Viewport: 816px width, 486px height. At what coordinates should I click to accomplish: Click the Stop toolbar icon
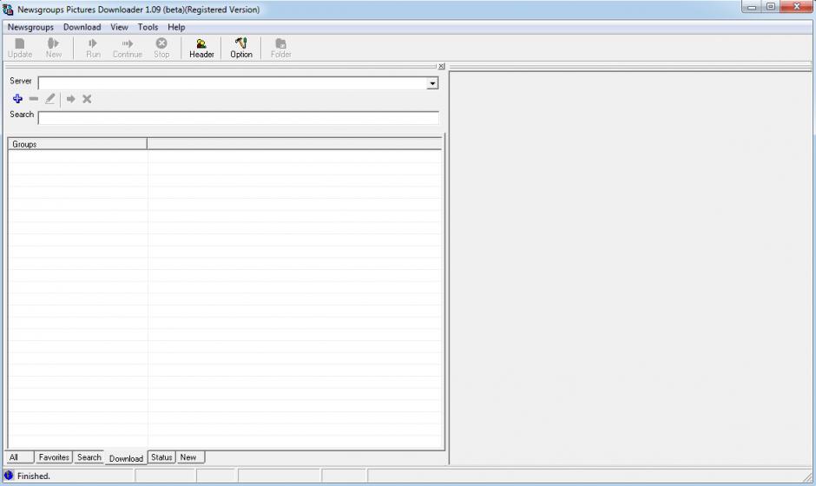pyautogui.click(x=161, y=48)
